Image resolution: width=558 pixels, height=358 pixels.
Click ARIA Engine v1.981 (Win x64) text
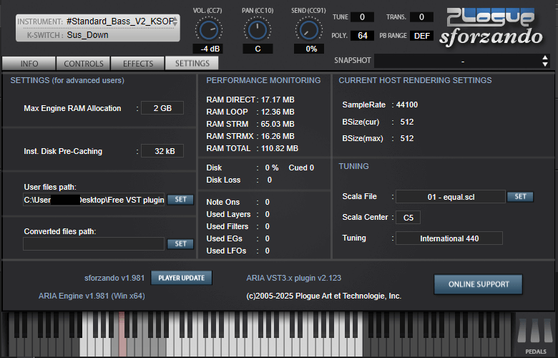pos(92,296)
